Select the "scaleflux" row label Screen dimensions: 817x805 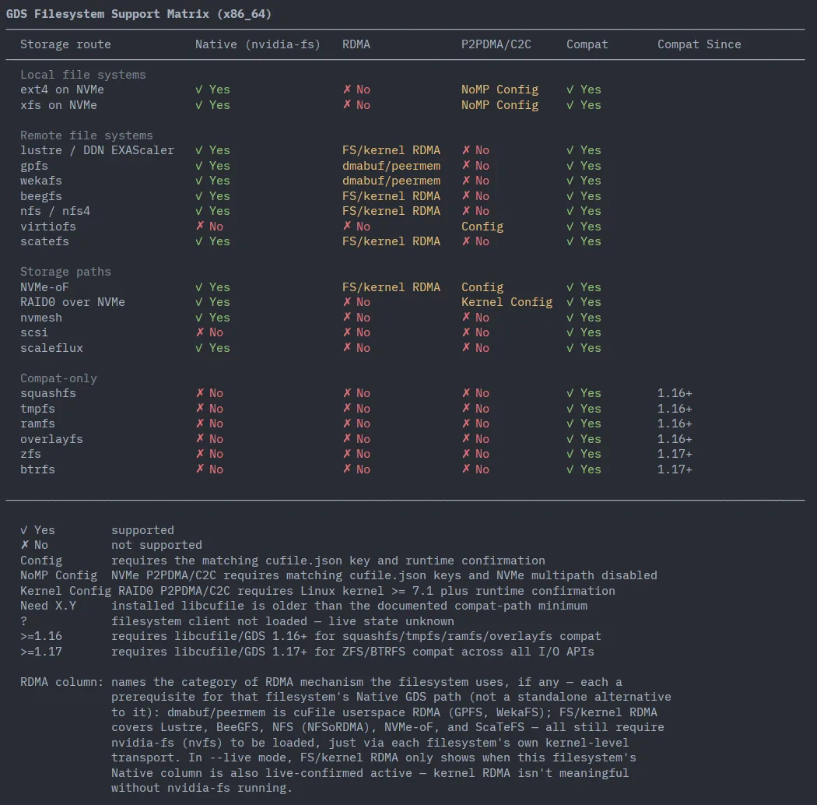click(51, 348)
